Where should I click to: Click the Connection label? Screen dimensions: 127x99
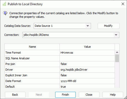[x=12, y=35]
